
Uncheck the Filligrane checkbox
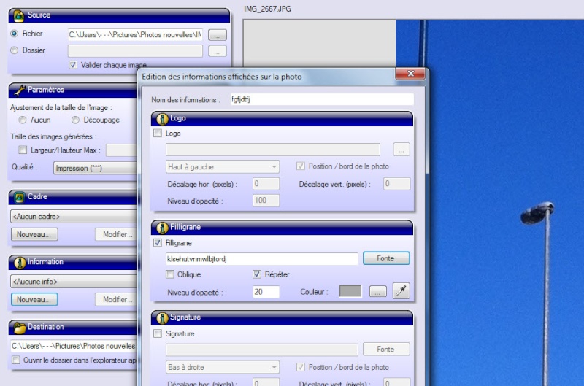click(158, 243)
